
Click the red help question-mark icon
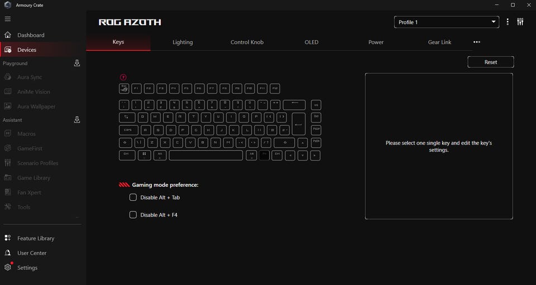tap(123, 78)
